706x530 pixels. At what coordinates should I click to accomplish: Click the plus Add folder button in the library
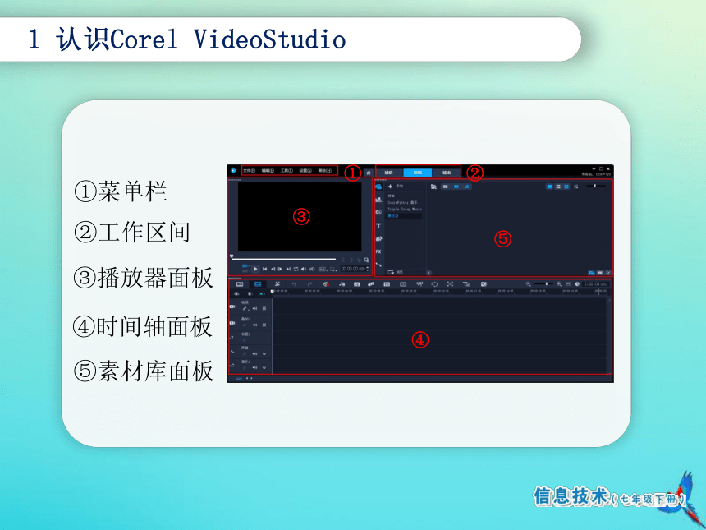(x=391, y=187)
